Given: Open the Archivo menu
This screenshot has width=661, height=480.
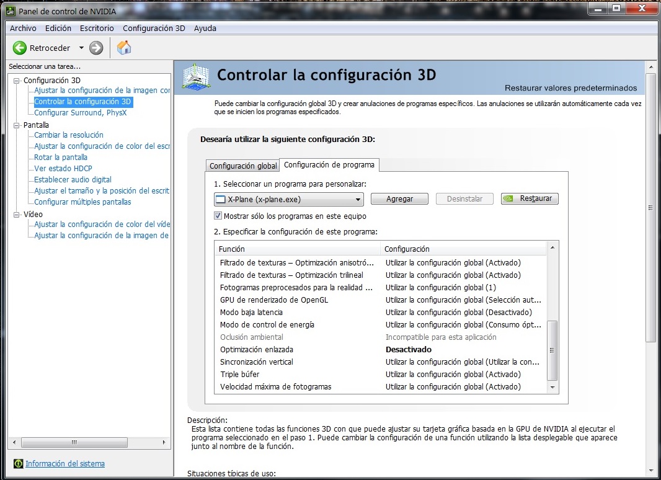Looking at the screenshot, I should click(x=23, y=29).
